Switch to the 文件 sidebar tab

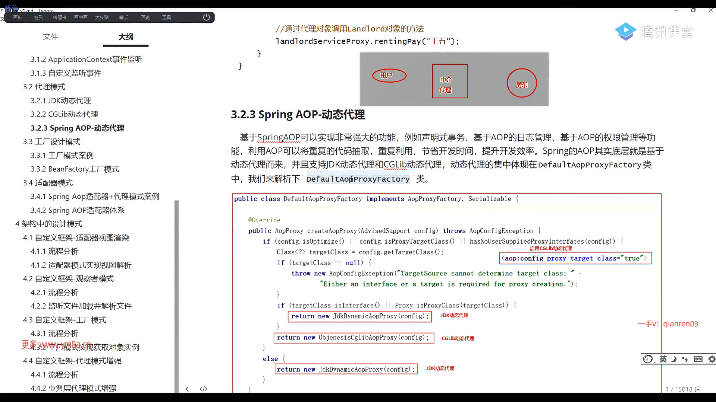click(50, 36)
